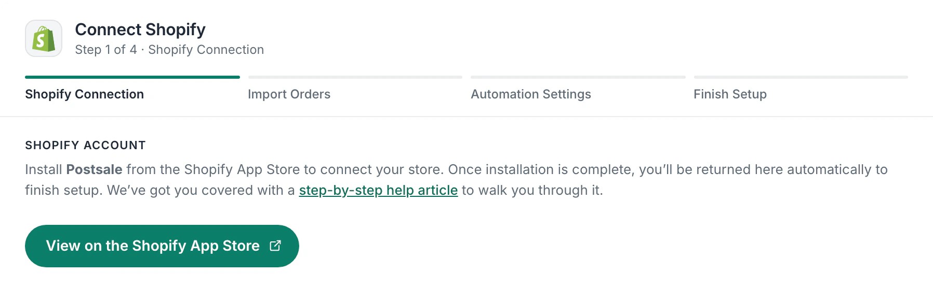
Task: Switch to Automation Settings step
Action: (531, 94)
